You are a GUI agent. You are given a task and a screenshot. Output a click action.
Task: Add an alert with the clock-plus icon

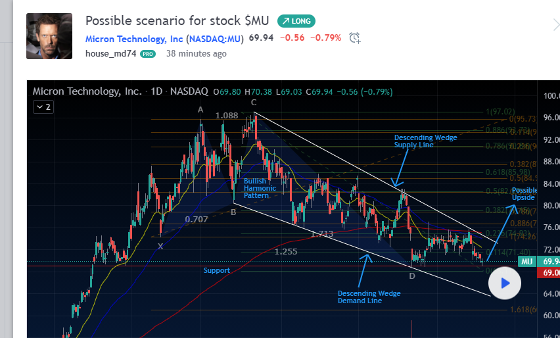point(355,37)
